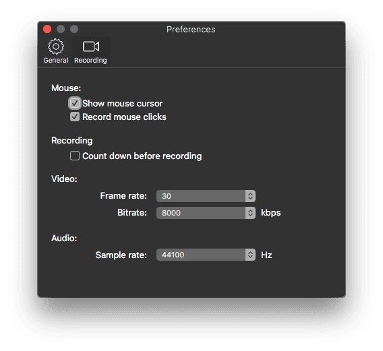
Task: Click the Bitrate value 8000 field
Action: [201, 213]
